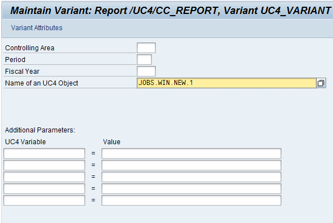This screenshot has width=333, height=223.
Task: Click the Controlling Area input field
Action: [x=146, y=48]
